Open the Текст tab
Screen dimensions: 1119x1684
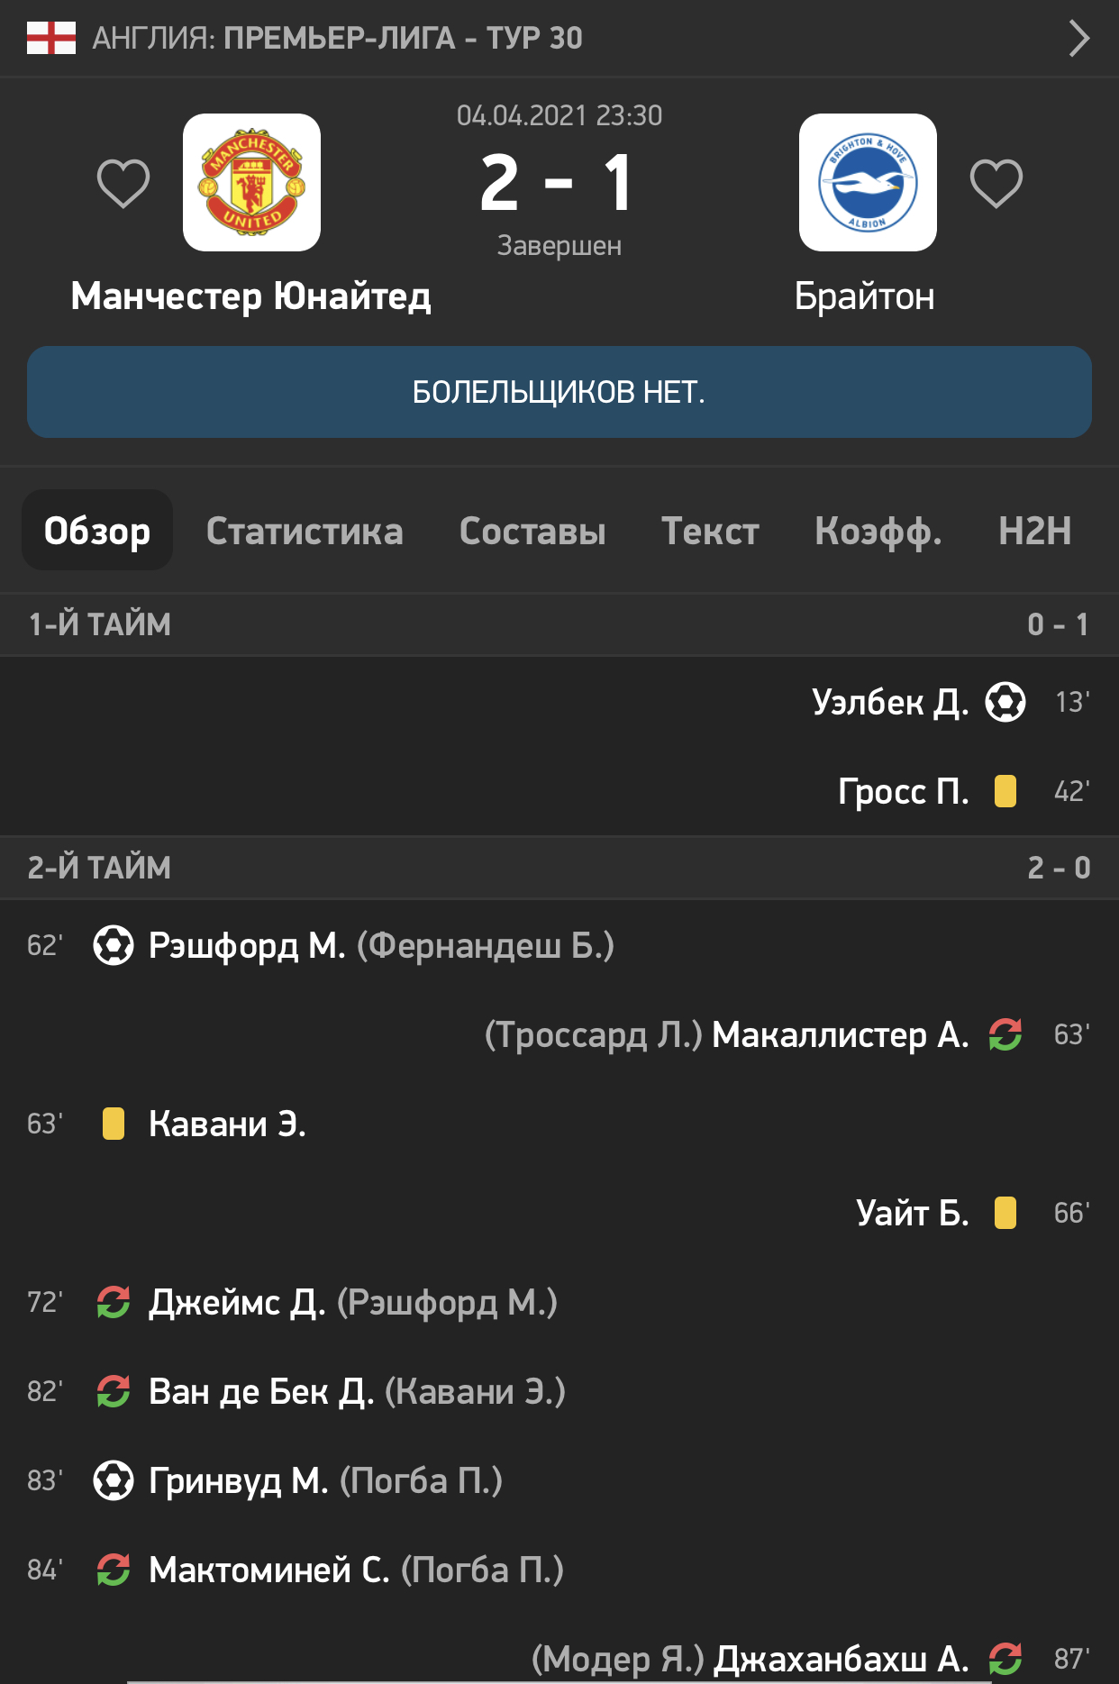point(710,531)
